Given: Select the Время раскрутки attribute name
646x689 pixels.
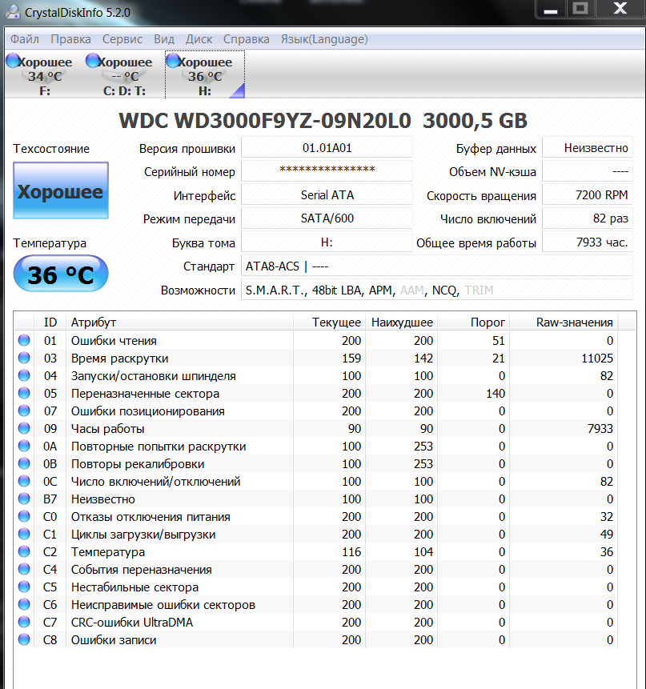Looking at the screenshot, I should tap(119, 359).
